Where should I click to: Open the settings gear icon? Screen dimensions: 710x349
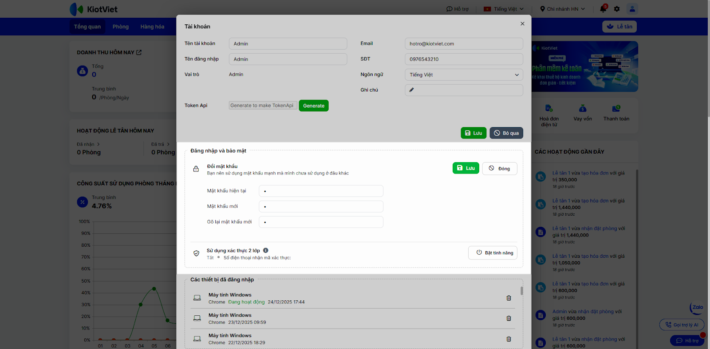pos(617,9)
